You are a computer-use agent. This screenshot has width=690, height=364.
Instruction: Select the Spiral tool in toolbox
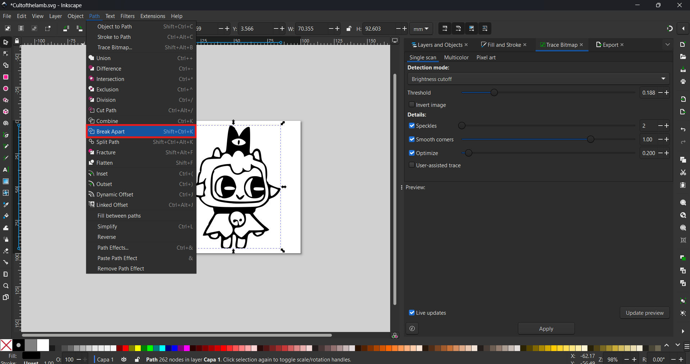(6, 123)
